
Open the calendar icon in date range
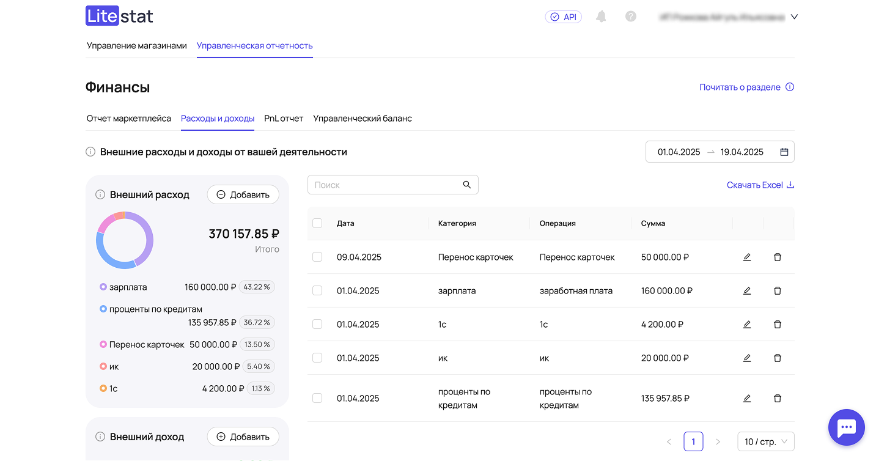click(x=784, y=152)
